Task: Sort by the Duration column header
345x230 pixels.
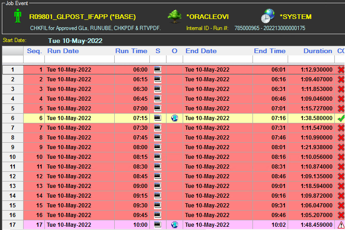Action: pos(317,51)
